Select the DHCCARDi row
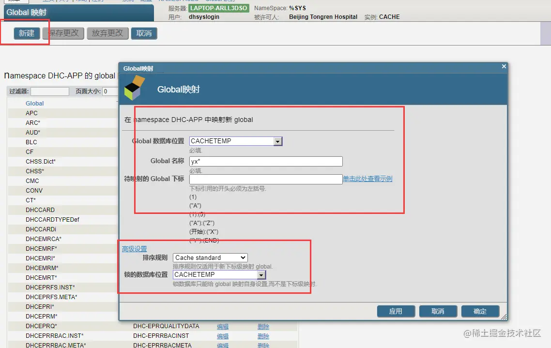551x348 pixels. pyautogui.click(x=62, y=229)
